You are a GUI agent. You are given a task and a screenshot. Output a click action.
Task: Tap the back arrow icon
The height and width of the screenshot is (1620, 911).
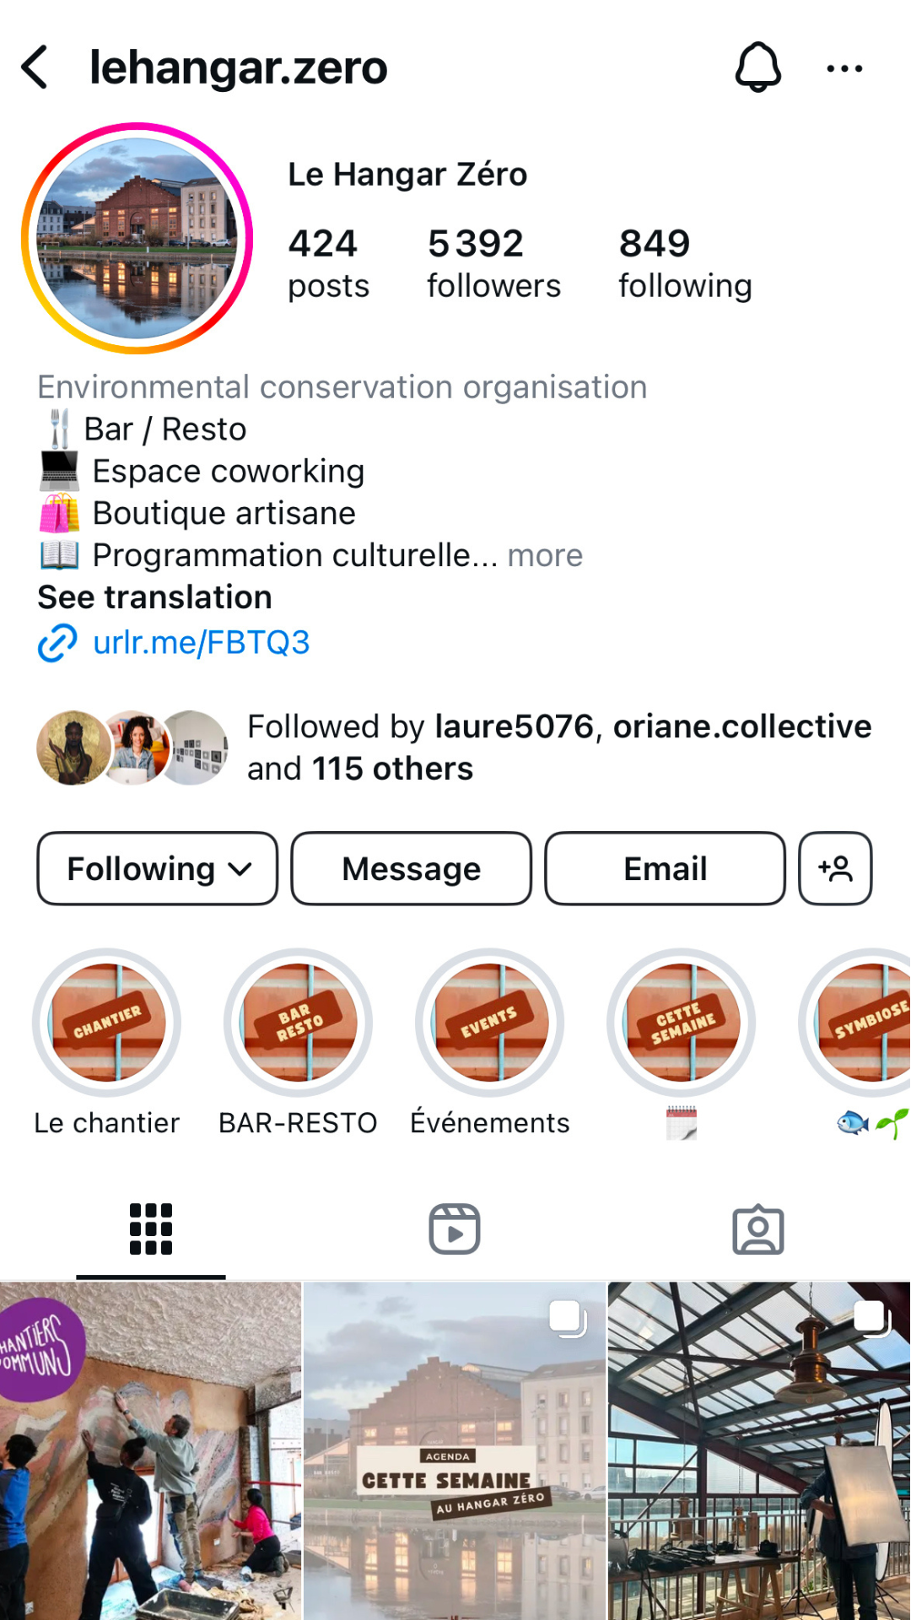pyautogui.click(x=35, y=67)
